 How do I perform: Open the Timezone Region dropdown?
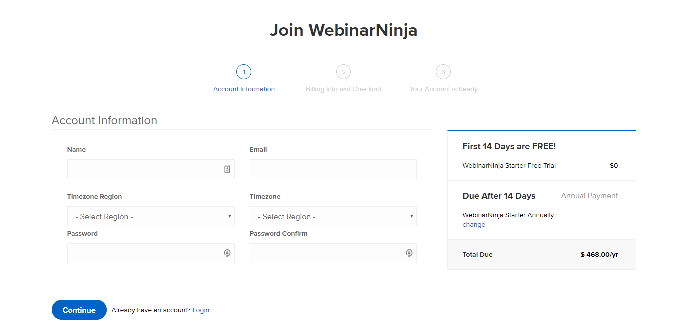click(151, 216)
